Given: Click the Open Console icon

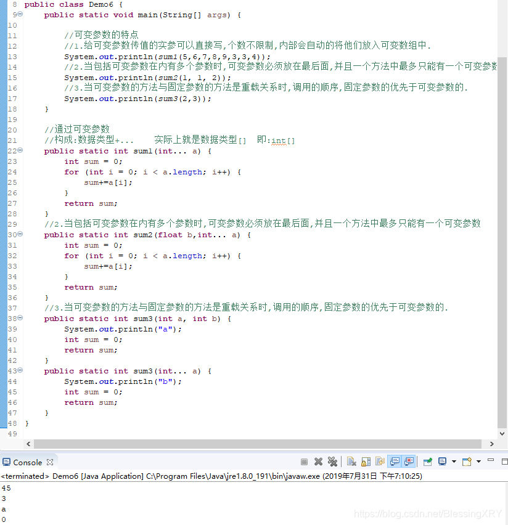Looking at the screenshot, I should coord(467,462).
